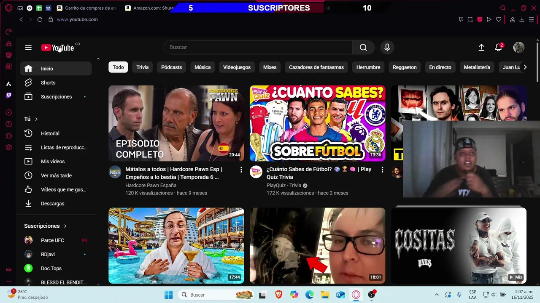
Task: Open Vídeos que me gustan entry
Action: (x=56, y=190)
